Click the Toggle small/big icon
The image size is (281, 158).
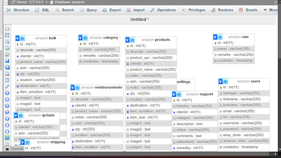(7, 132)
